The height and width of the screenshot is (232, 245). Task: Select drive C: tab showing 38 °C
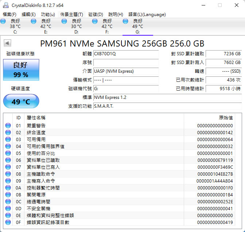point(15,27)
